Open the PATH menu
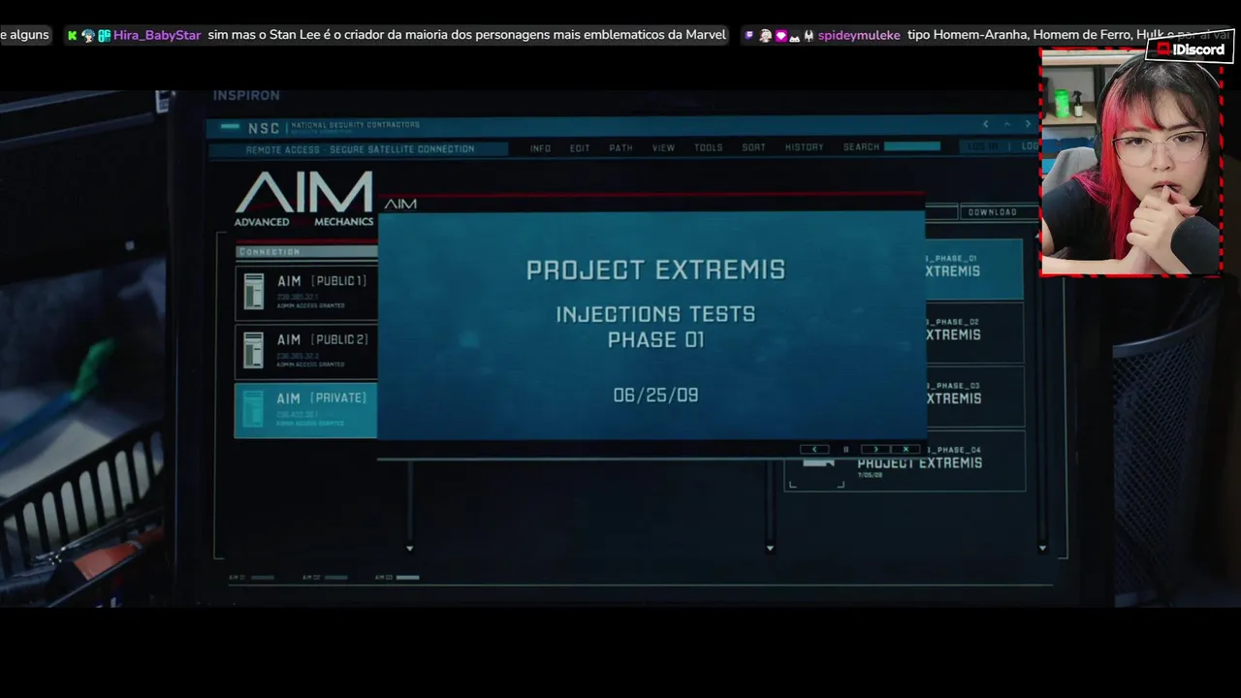 [620, 148]
